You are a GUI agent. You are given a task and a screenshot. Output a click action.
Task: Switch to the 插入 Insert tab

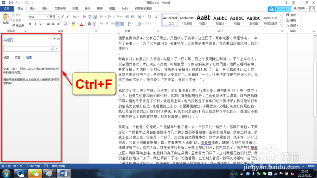(32, 9)
